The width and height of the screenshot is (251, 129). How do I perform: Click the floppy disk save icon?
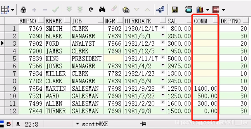pyautogui.click(x=175, y=10)
